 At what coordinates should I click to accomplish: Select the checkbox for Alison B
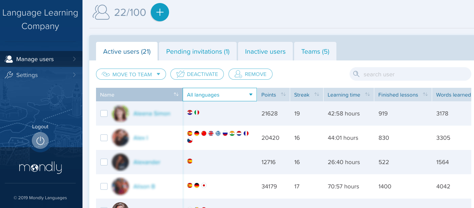(x=104, y=186)
